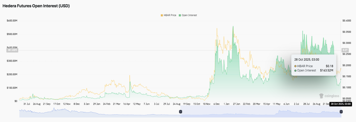The image size is (356, 122).
Task: Click the black 28 Oct 2025, 03:00 axis label
Action: (x=341, y=104)
